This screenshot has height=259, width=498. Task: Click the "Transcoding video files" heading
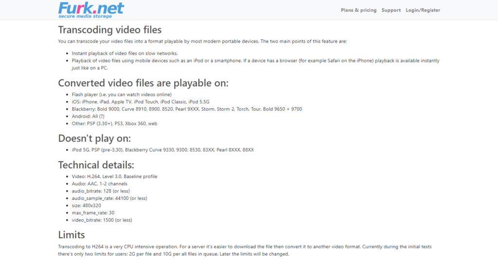pyautogui.click(x=110, y=30)
